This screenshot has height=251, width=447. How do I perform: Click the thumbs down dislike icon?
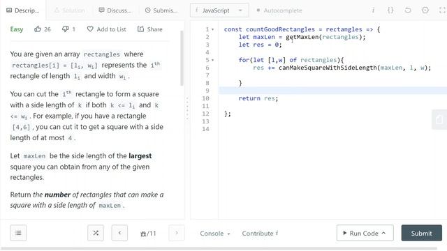pyautogui.click(x=65, y=29)
